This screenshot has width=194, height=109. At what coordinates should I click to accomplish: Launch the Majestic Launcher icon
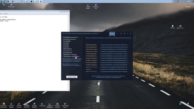[57, 105]
